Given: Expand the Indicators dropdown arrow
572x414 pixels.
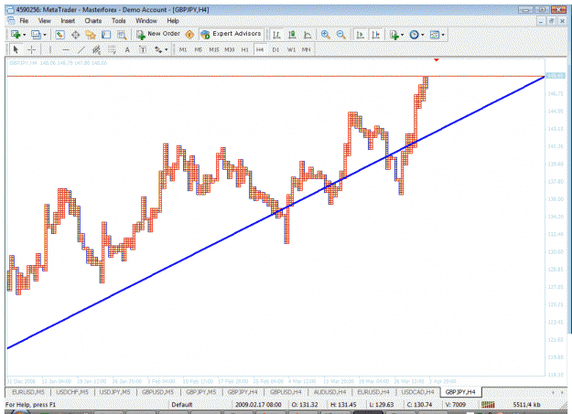Looking at the screenshot, I should tap(403, 35).
